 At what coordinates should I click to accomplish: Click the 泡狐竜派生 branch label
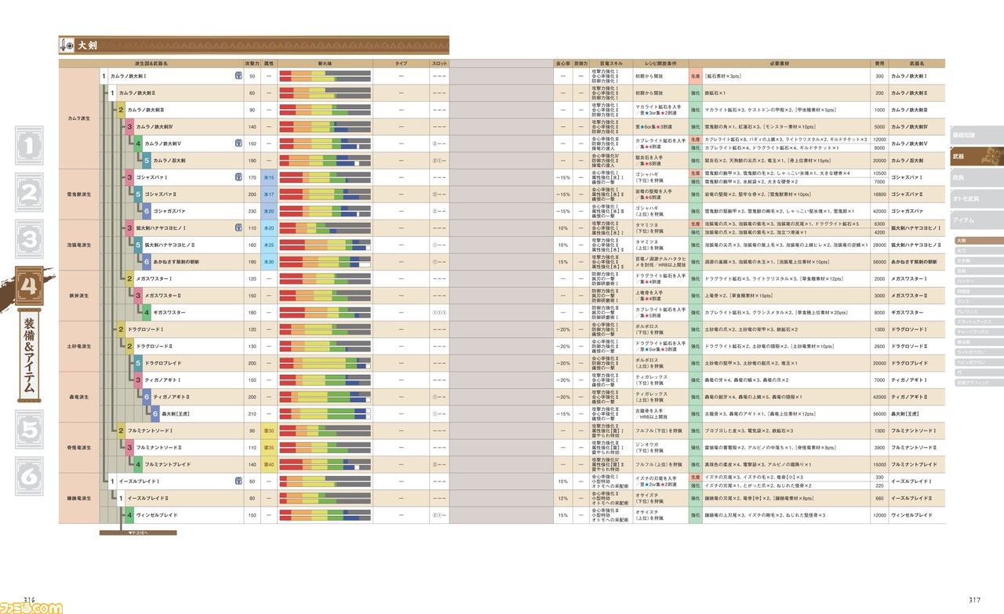click(78, 245)
